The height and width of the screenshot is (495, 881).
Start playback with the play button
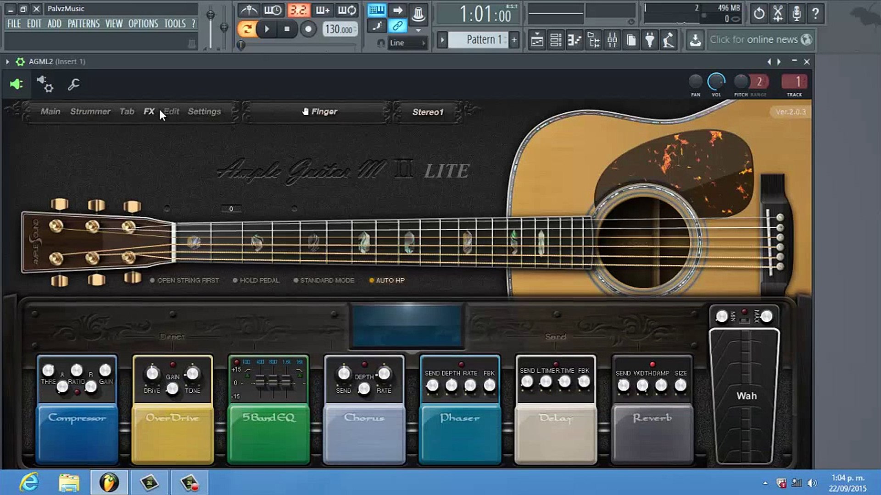point(267,29)
